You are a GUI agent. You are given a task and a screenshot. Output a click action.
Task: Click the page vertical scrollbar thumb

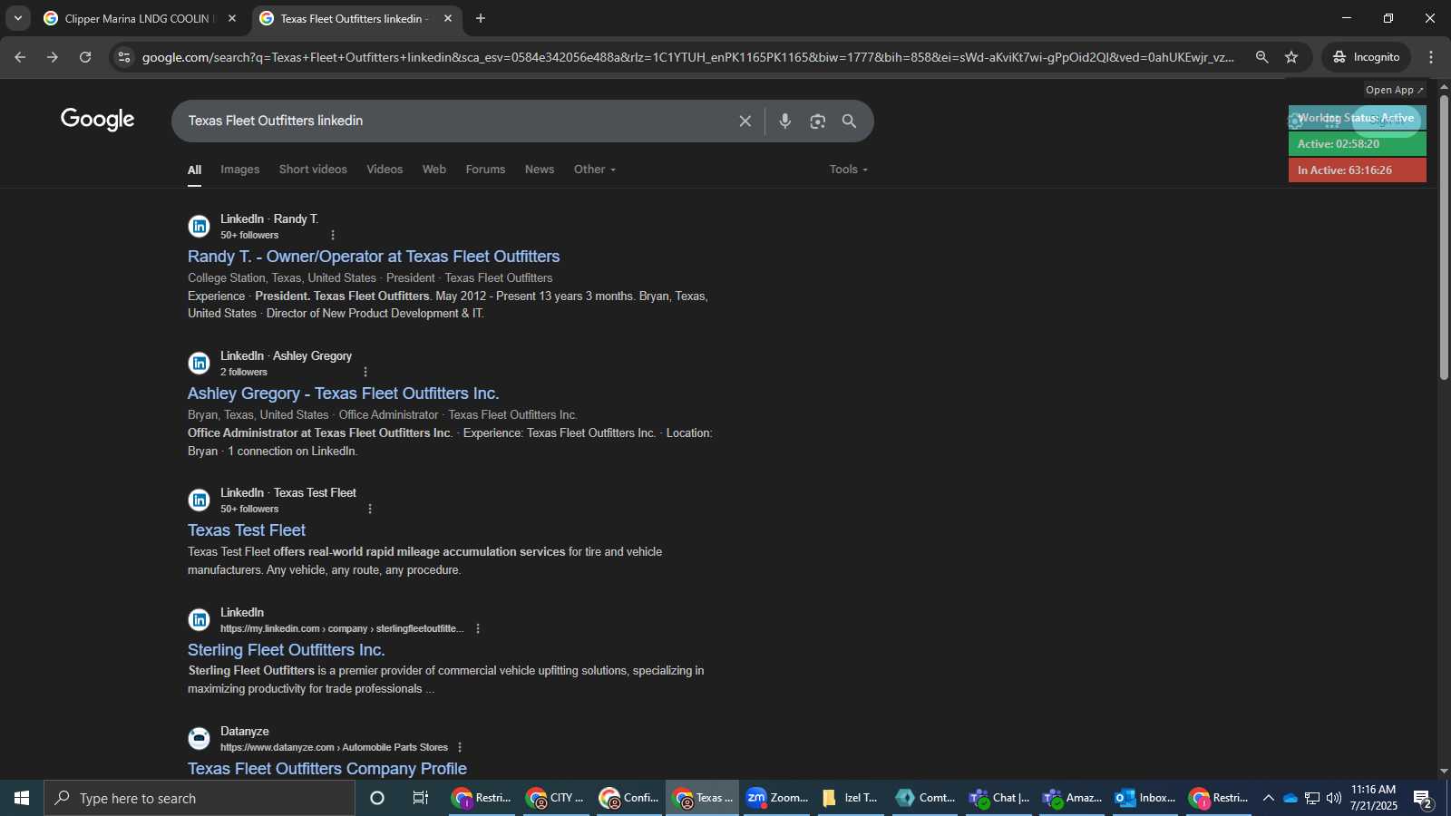pos(1444,238)
